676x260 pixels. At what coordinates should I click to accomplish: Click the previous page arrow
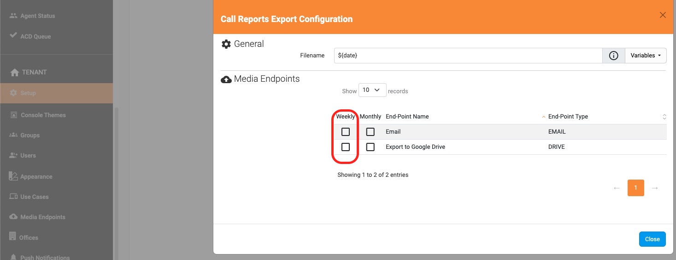click(617, 188)
